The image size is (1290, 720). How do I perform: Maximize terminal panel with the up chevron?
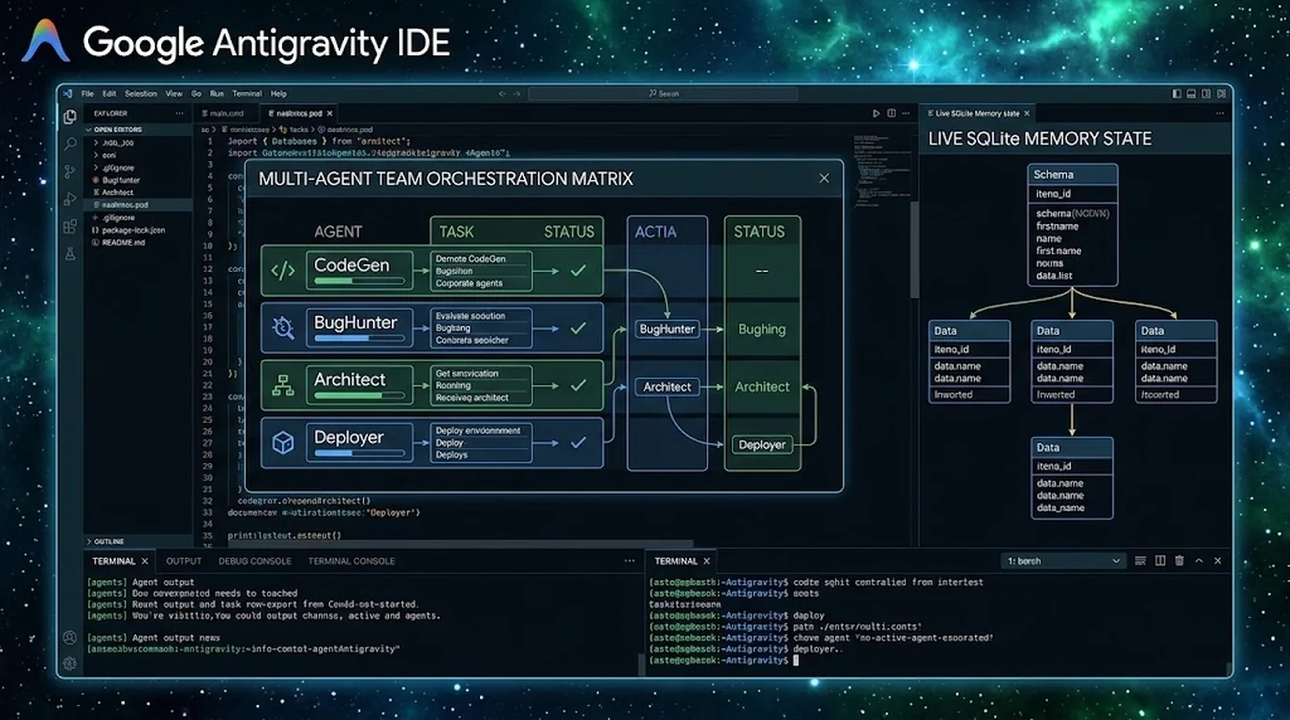[1199, 561]
